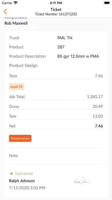Tap the Tare value 13.03

(x=98, y=116)
